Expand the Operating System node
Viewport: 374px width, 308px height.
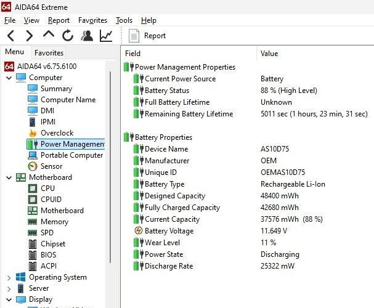coord(9,278)
